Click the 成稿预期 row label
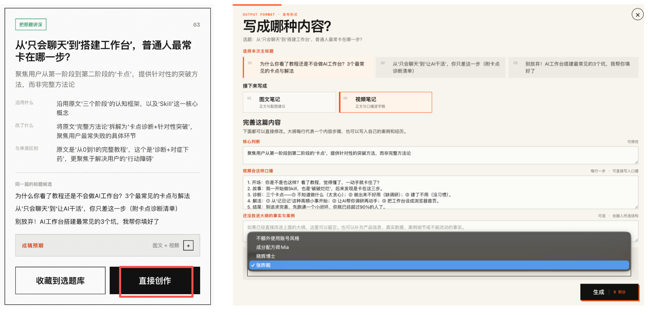648x315 pixels. (x=33, y=245)
